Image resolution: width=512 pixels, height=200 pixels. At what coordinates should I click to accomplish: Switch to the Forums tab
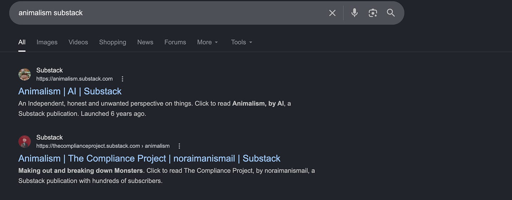pyautogui.click(x=175, y=42)
